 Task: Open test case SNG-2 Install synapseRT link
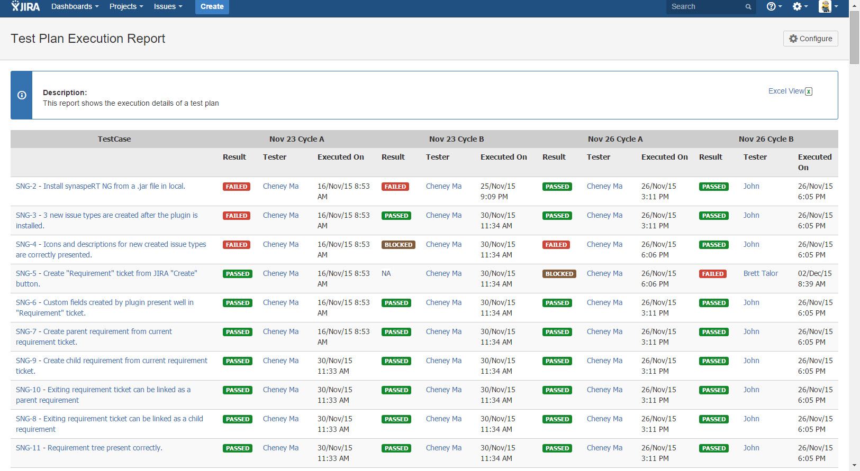coord(101,186)
